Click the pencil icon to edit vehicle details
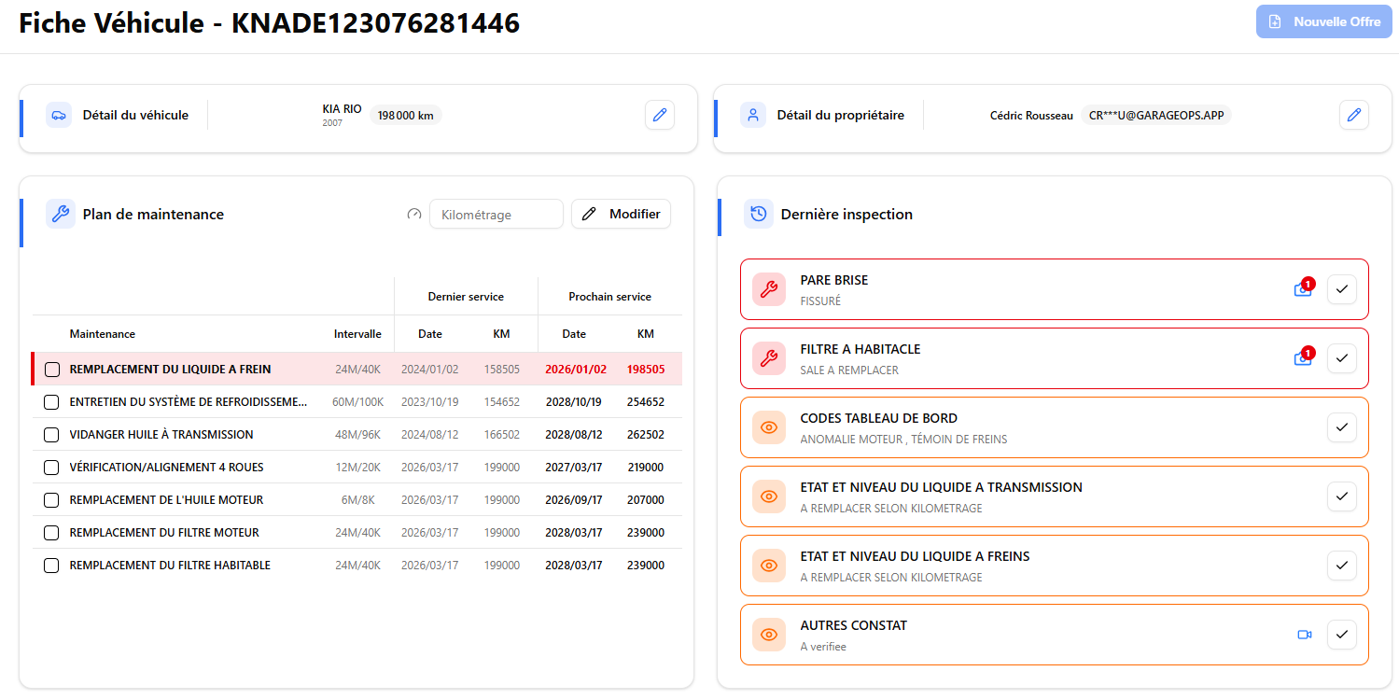The height and width of the screenshot is (699, 1399). 659,115
